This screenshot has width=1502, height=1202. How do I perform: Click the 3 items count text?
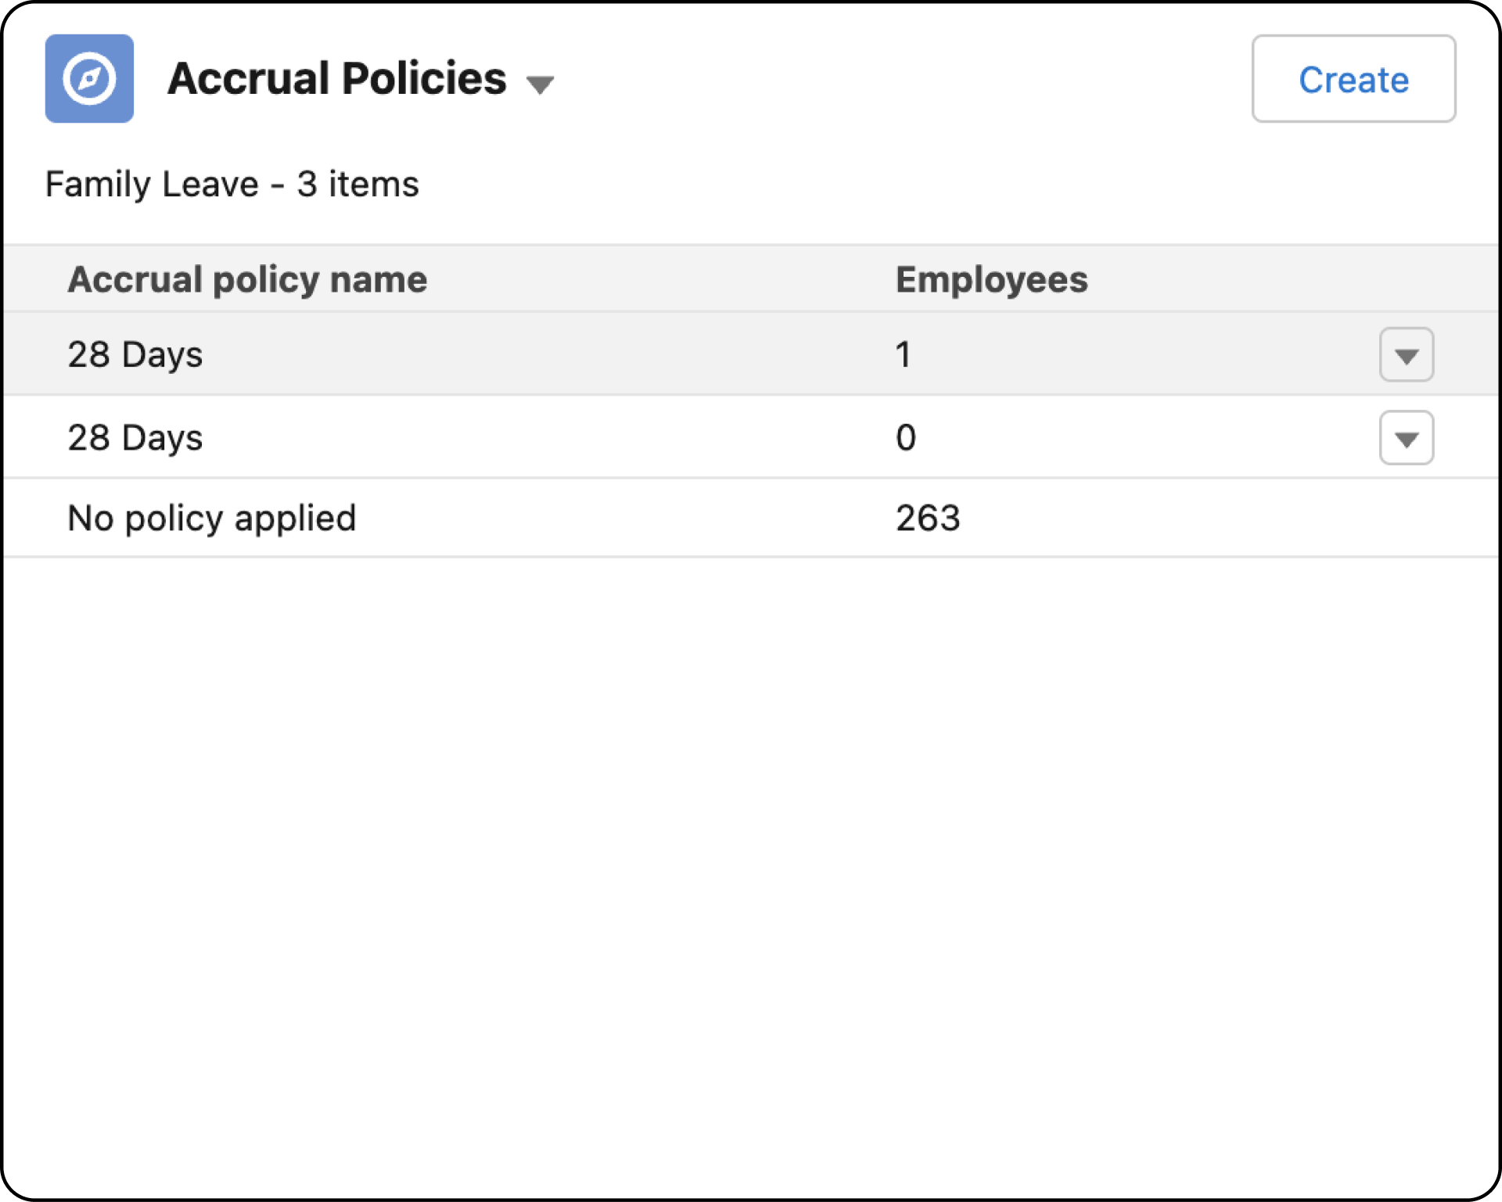[x=358, y=185]
